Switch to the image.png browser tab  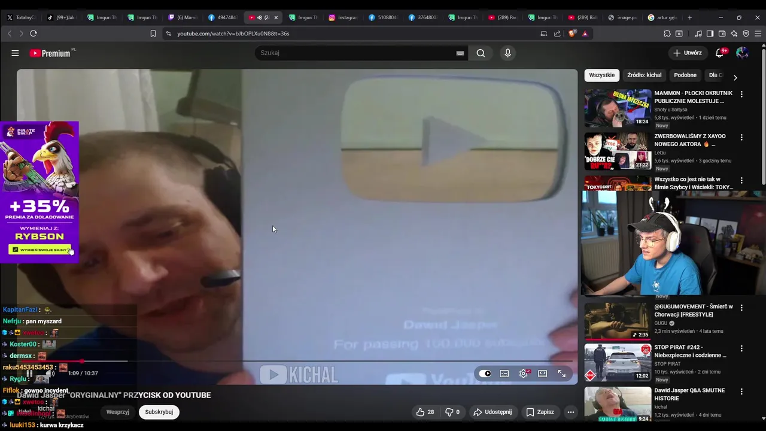pos(623,17)
